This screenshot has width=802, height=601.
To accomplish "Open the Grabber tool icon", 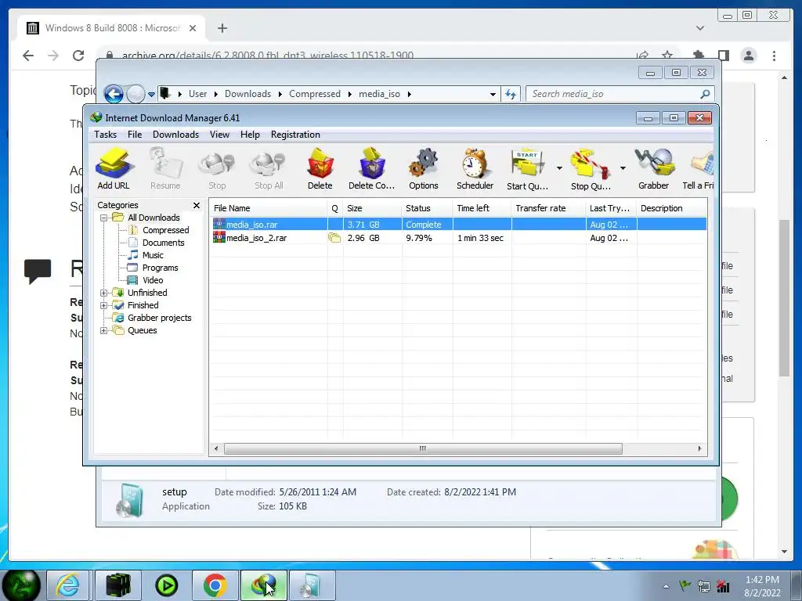I will pos(654,169).
